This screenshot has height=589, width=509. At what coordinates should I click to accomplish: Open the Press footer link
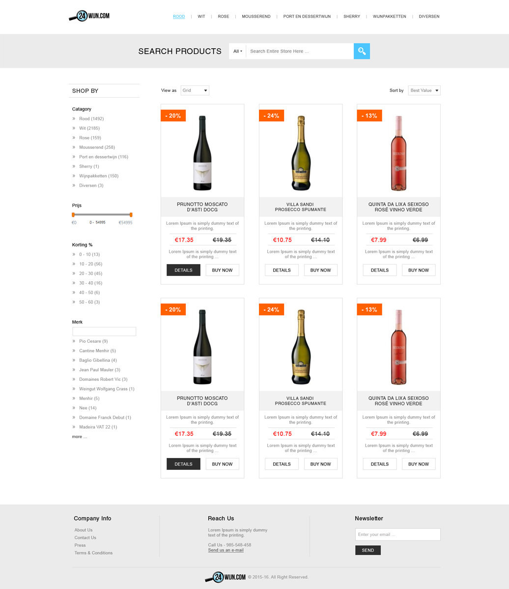pyautogui.click(x=80, y=545)
